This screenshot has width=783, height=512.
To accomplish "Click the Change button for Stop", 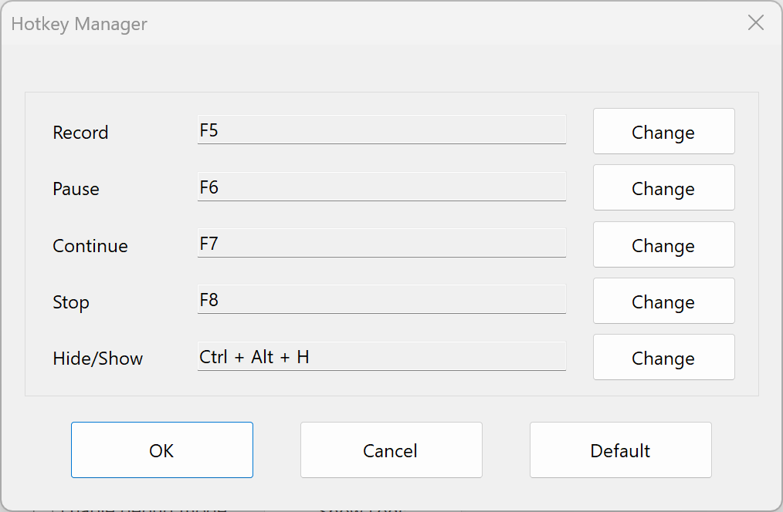I will (x=663, y=301).
